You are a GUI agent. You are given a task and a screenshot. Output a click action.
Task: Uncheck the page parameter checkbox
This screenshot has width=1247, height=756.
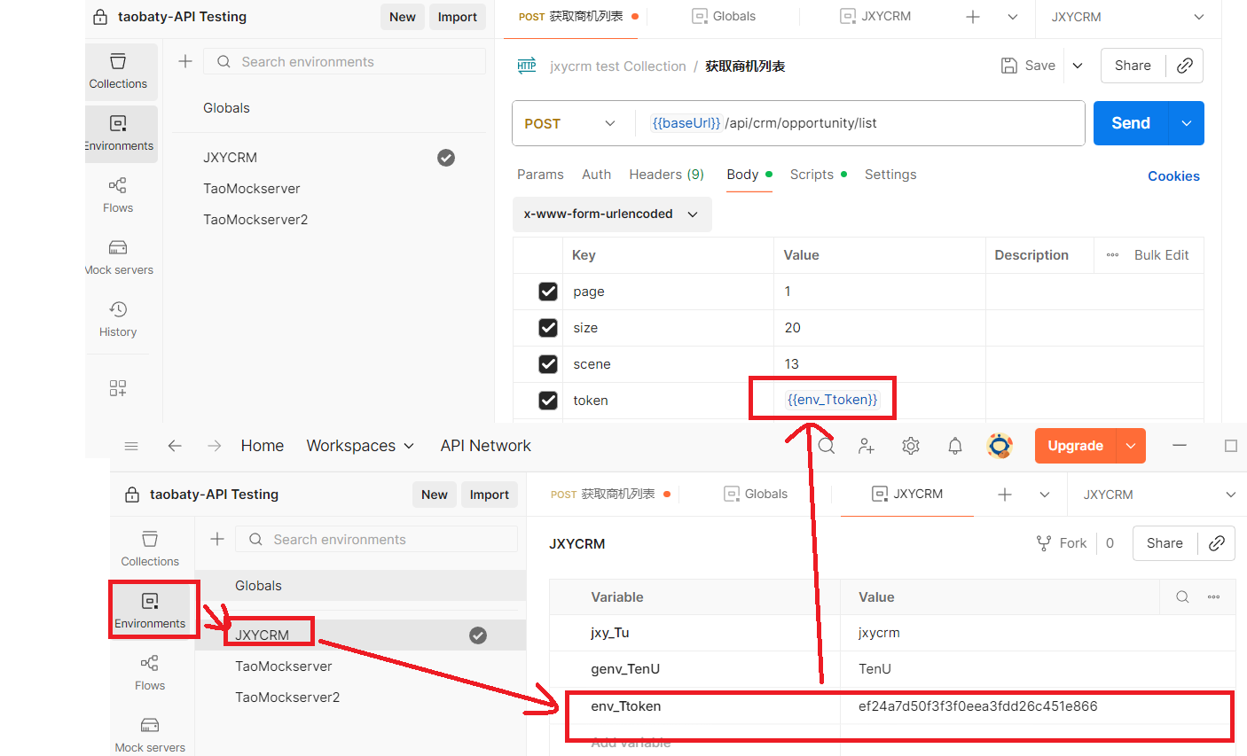(x=548, y=292)
